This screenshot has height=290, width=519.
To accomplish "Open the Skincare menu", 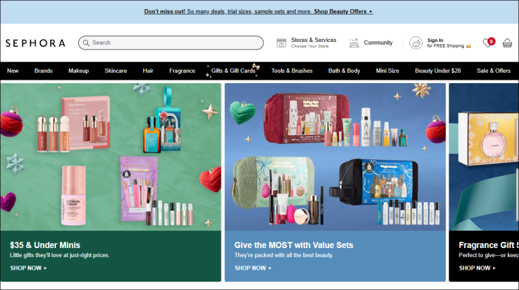I will [x=115, y=71].
